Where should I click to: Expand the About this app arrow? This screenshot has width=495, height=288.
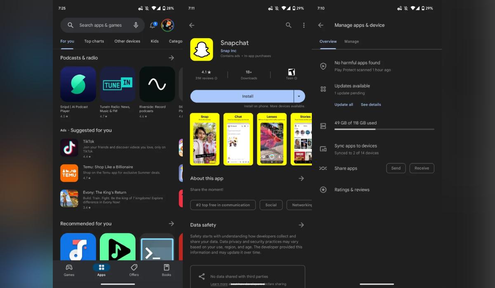[x=301, y=178]
